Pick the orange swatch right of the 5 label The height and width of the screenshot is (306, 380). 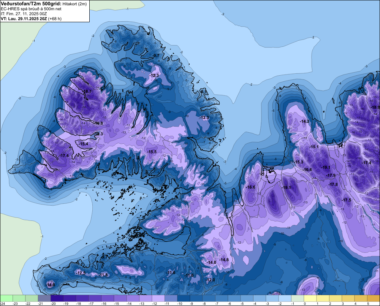374,298
